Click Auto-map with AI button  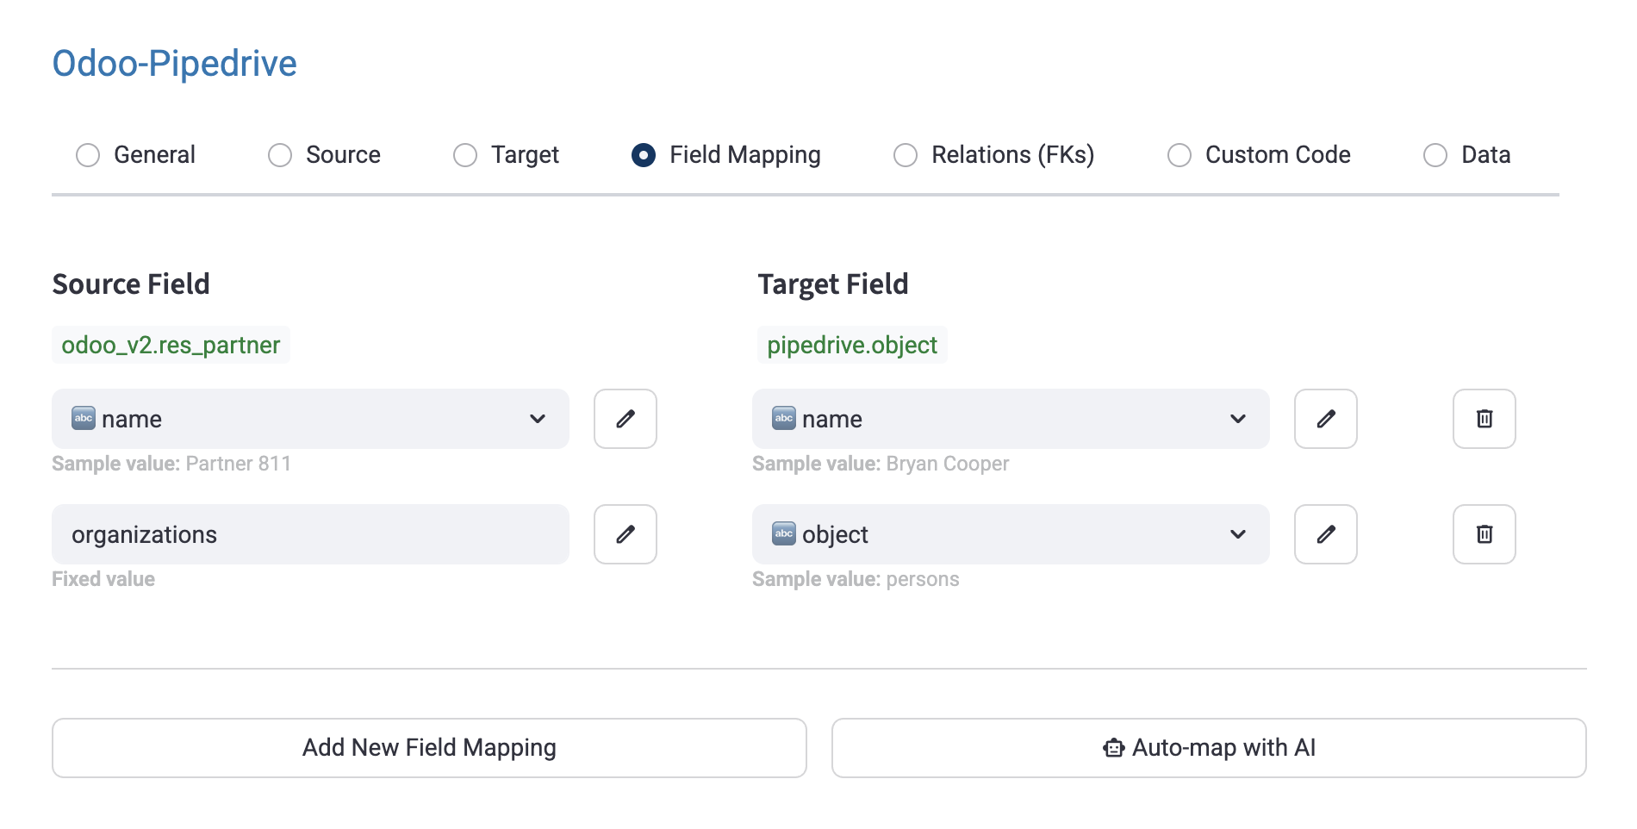point(1209,748)
